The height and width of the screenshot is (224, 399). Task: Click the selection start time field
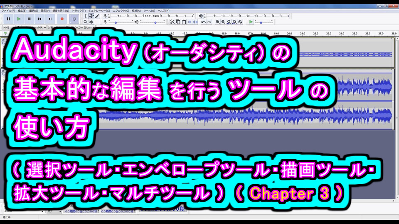click(x=82, y=211)
